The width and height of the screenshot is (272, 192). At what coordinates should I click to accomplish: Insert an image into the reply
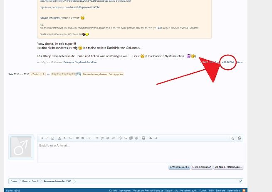(126, 138)
